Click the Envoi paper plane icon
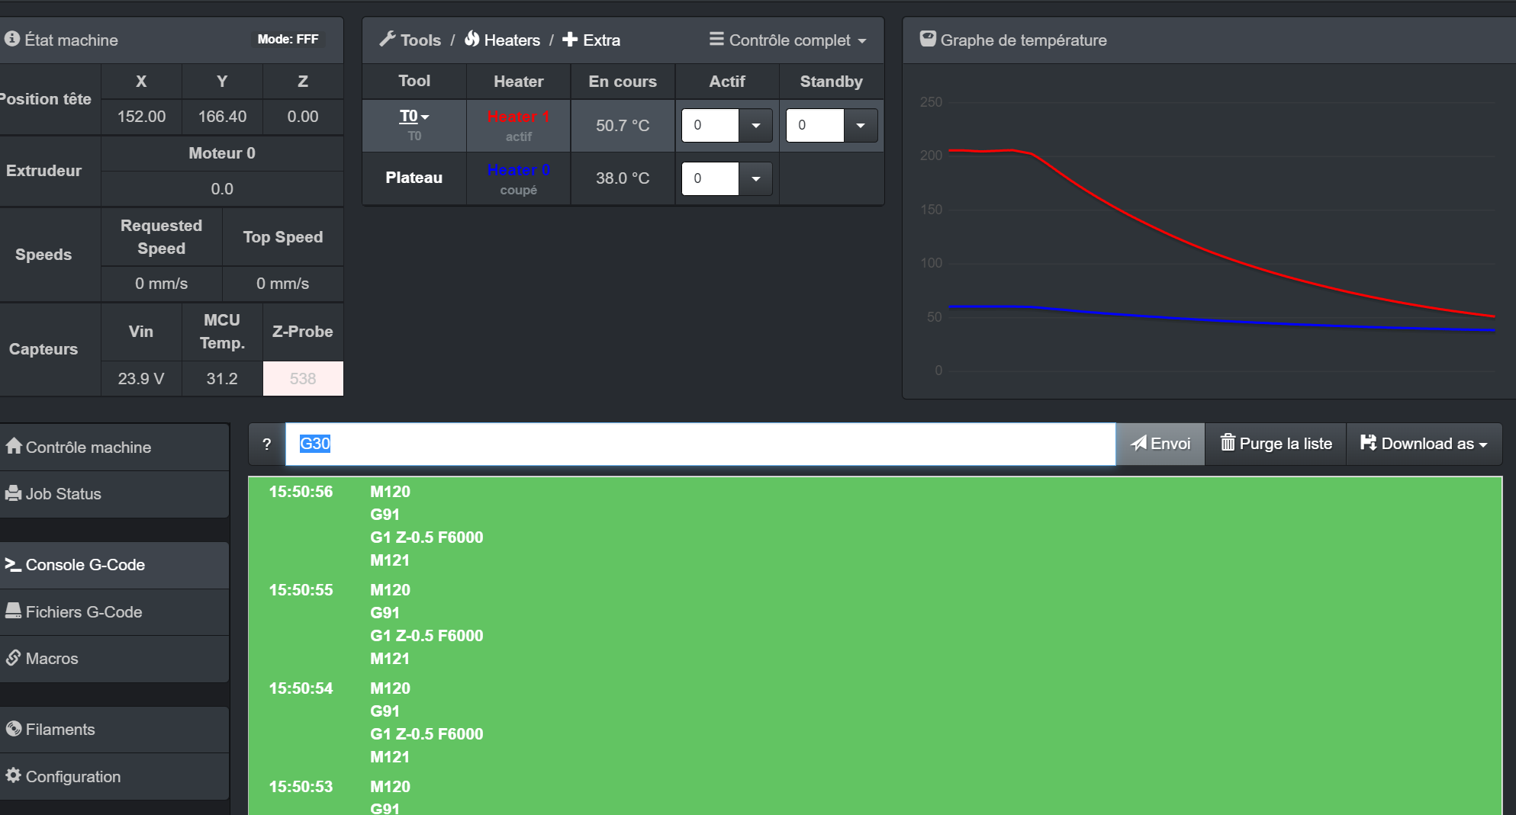Screen dimensions: 1516x815 coord(1139,443)
